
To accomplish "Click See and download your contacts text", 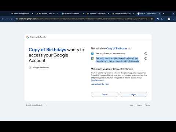I will (110, 54).
